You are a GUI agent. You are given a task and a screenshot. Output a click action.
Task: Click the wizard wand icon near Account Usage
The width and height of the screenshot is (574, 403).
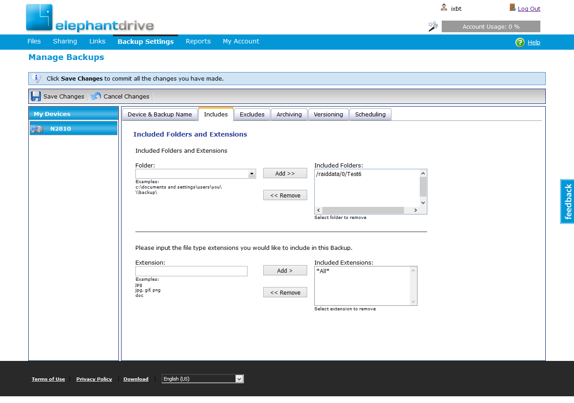(x=433, y=26)
